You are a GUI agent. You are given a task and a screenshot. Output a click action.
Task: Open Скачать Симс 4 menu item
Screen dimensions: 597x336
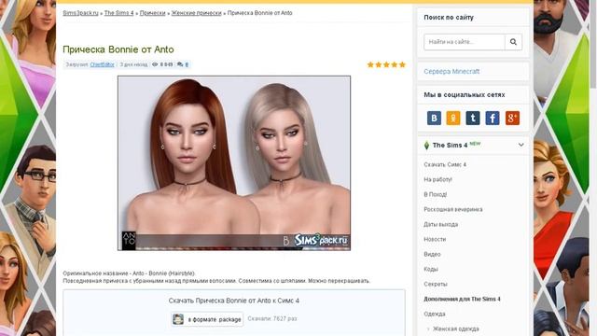pos(445,164)
